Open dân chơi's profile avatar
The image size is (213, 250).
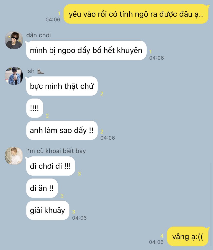click(14, 40)
